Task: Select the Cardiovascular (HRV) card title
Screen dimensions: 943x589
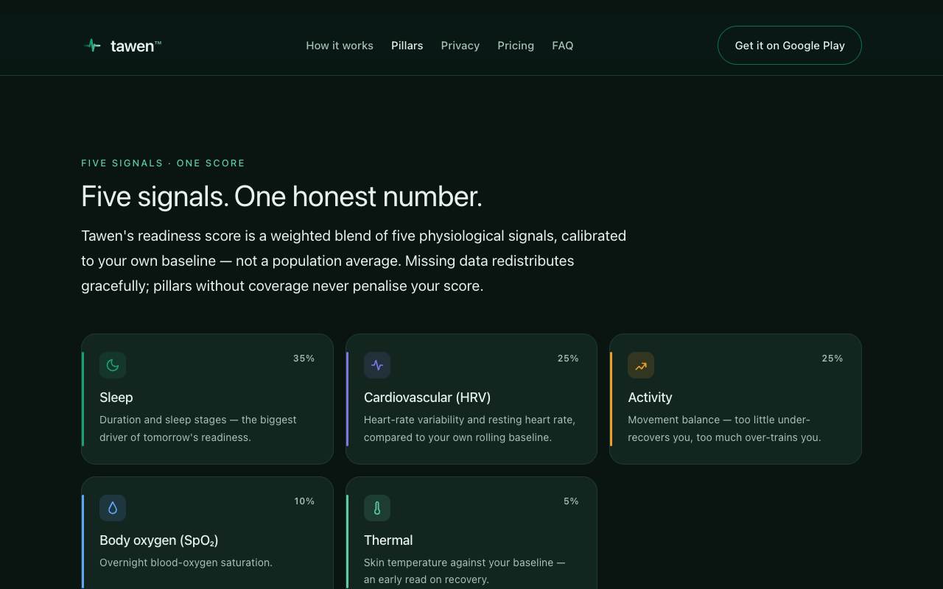Action: [427, 398]
